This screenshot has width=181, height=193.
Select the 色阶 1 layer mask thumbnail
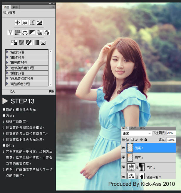click(142, 167)
